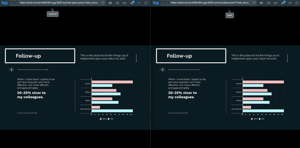Open chat bubble icon in the right toolbar
Screen dimensions: 300x148
click(x=297, y=3)
